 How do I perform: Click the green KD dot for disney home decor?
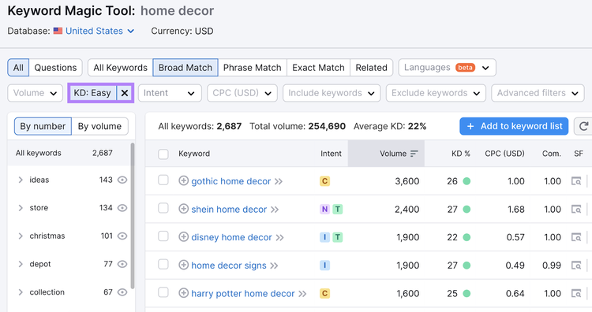(x=466, y=237)
